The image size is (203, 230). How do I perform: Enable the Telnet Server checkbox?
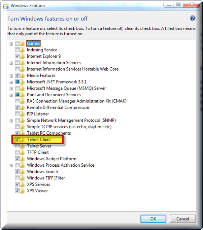[x=17, y=146]
